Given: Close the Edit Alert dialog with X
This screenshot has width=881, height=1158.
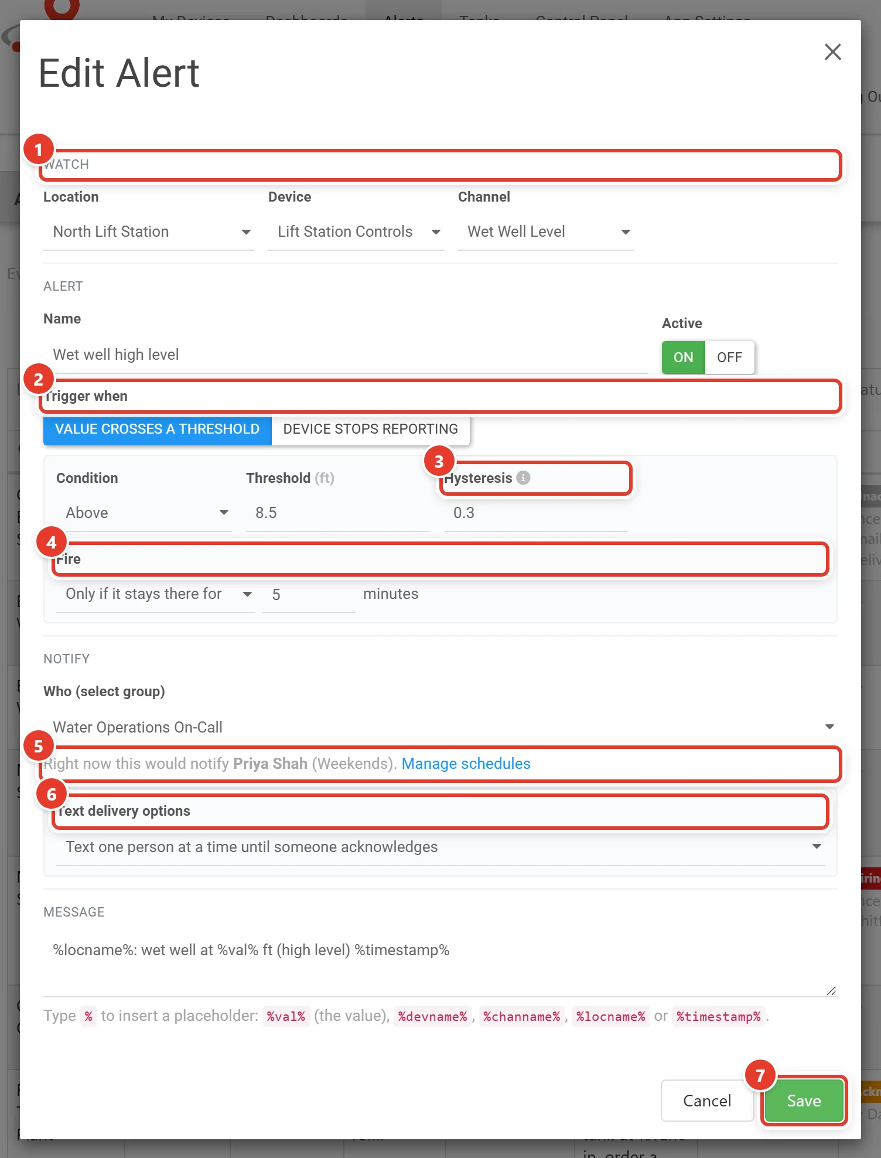Looking at the screenshot, I should click(832, 52).
